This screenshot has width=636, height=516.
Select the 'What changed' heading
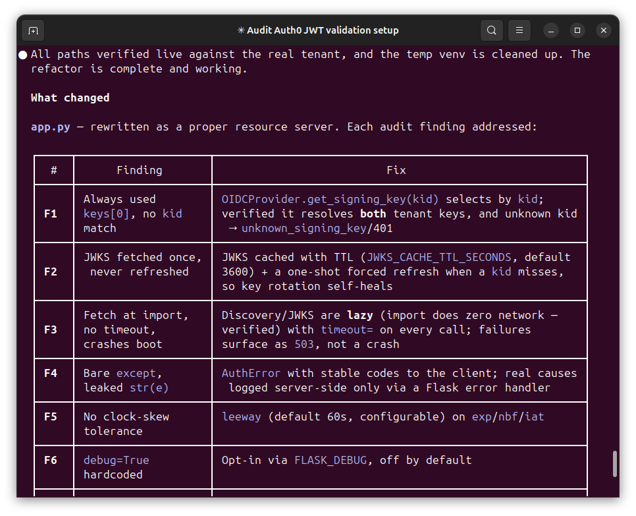pos(70,98)
